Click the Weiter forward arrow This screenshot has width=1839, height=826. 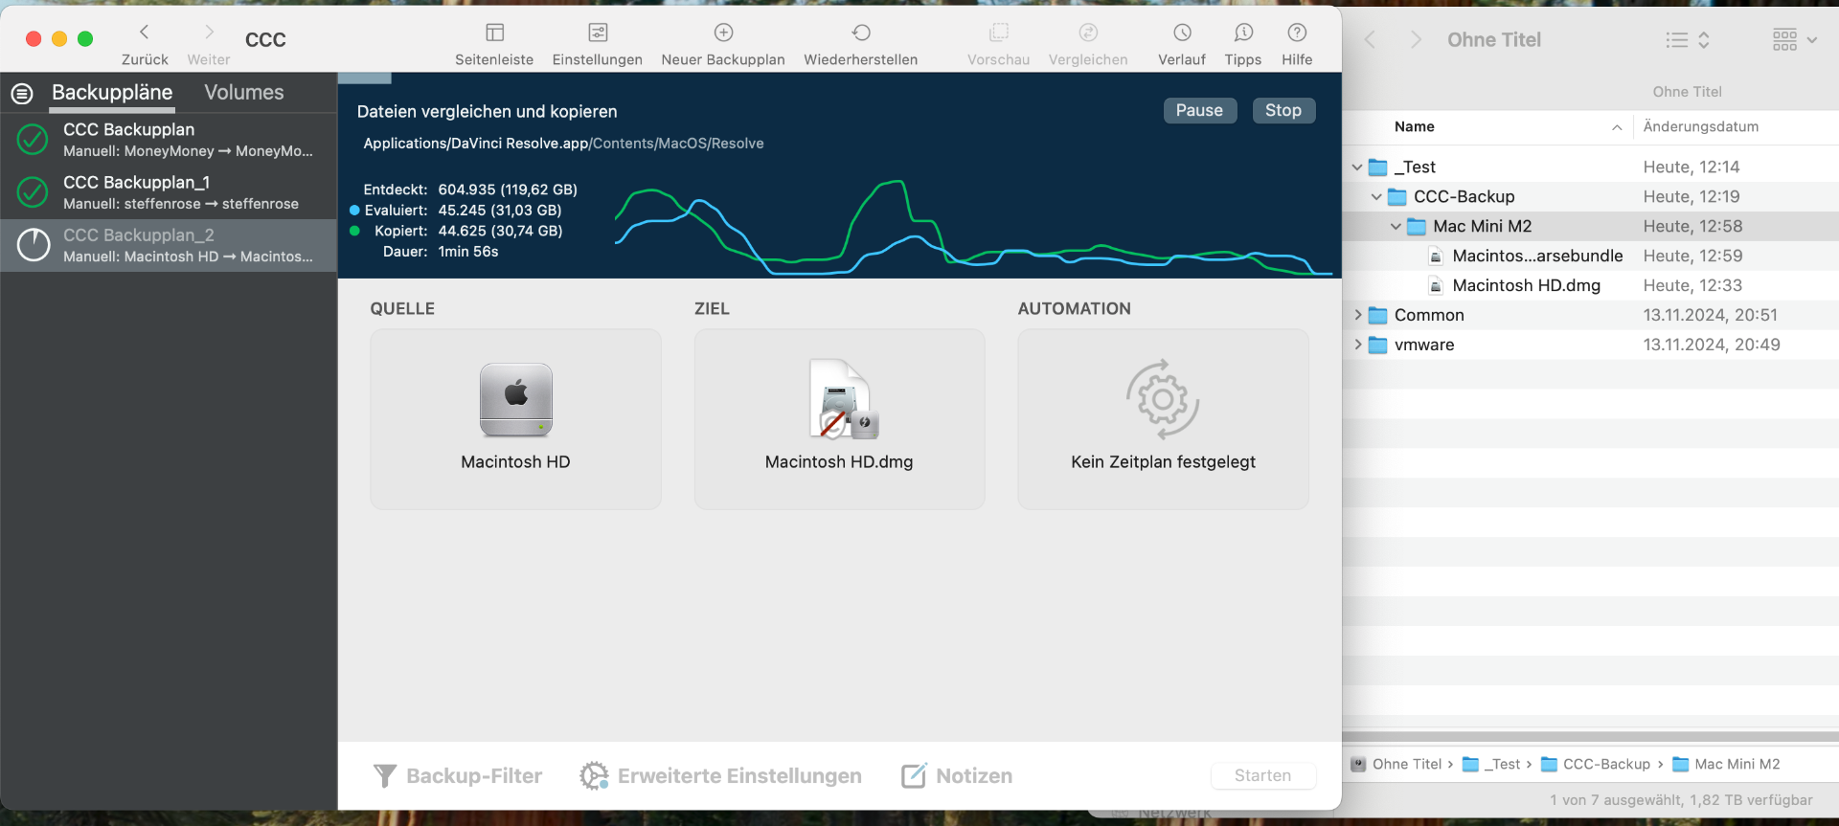(209, 33)
